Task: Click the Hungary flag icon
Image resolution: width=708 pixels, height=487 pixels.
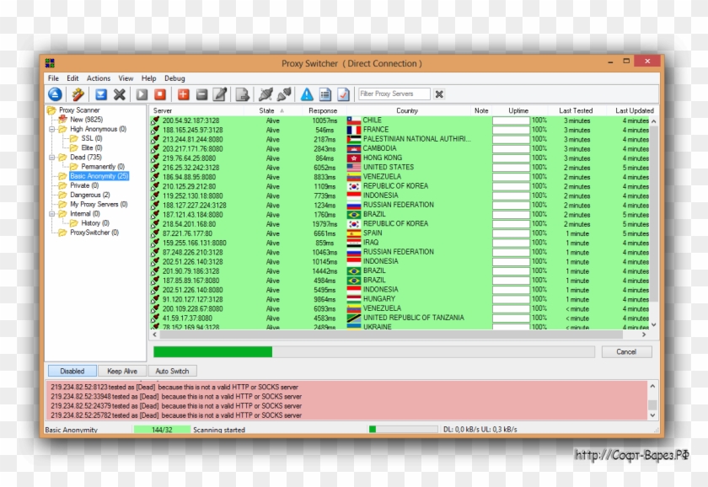Action: tap(353, 299)
